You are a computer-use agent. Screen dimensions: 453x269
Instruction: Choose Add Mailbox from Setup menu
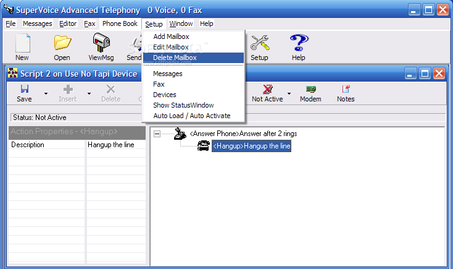193,36
